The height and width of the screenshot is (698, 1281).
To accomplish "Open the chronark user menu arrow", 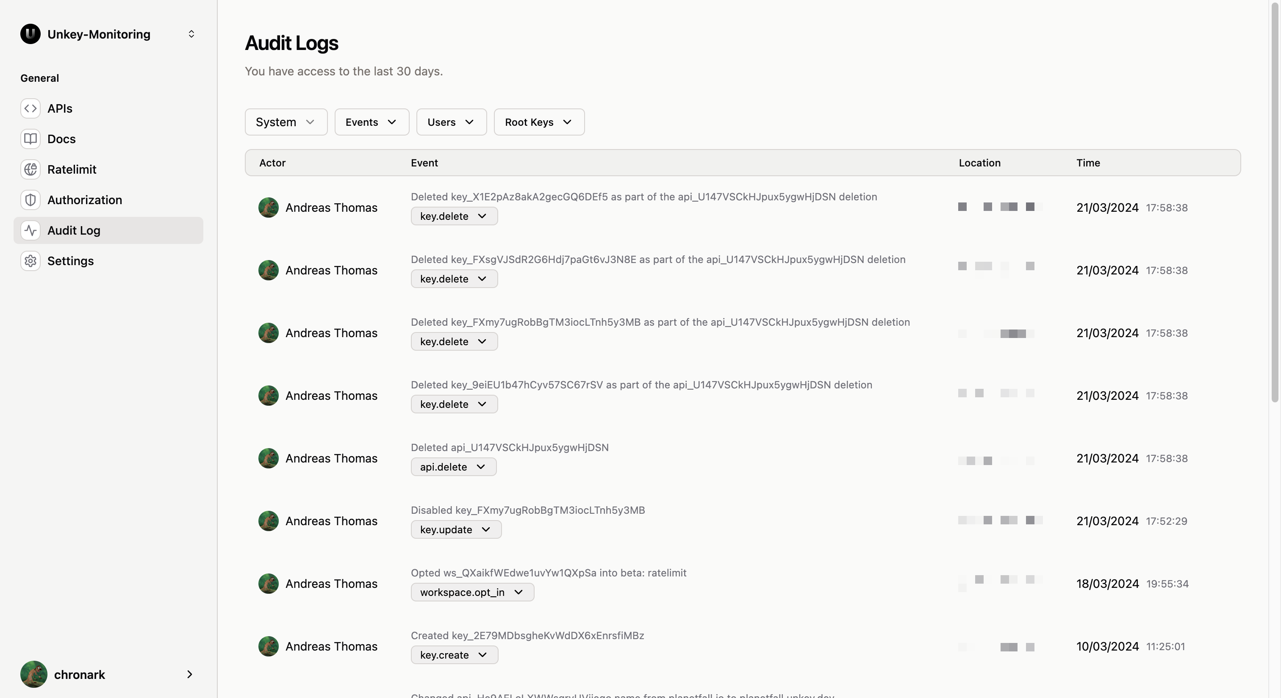I will click(x=189, y=674).
